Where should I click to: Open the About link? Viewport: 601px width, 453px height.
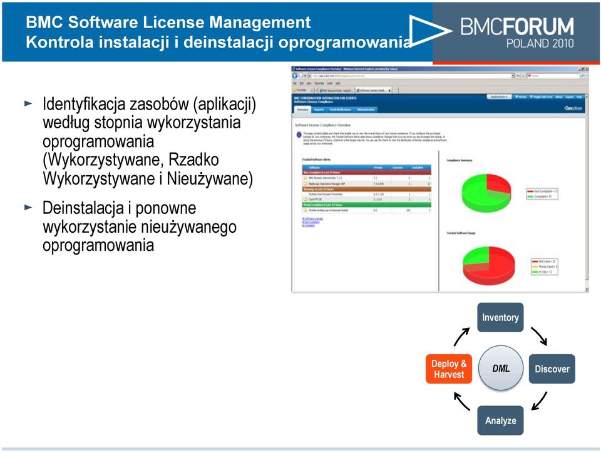click(559, 97)
